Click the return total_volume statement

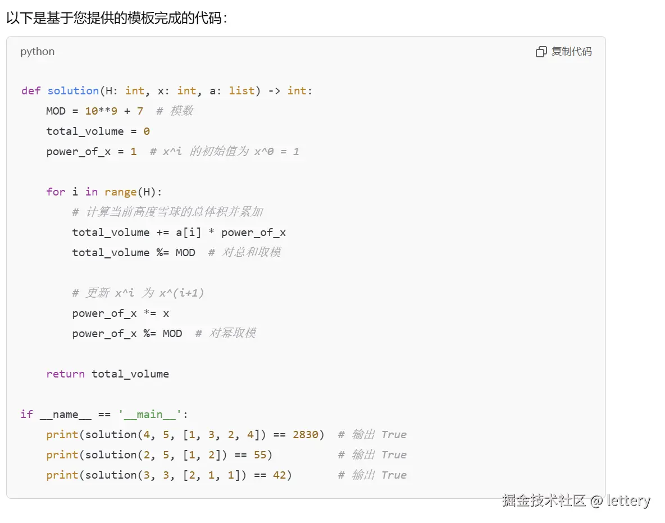point(108,374)
